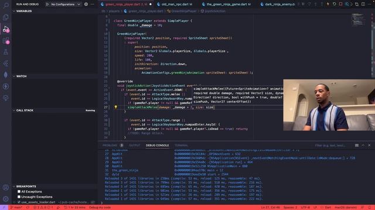
Task: Enable Uncaught Exceptions breakpoint checkbox
Action: tap(19, 197)
